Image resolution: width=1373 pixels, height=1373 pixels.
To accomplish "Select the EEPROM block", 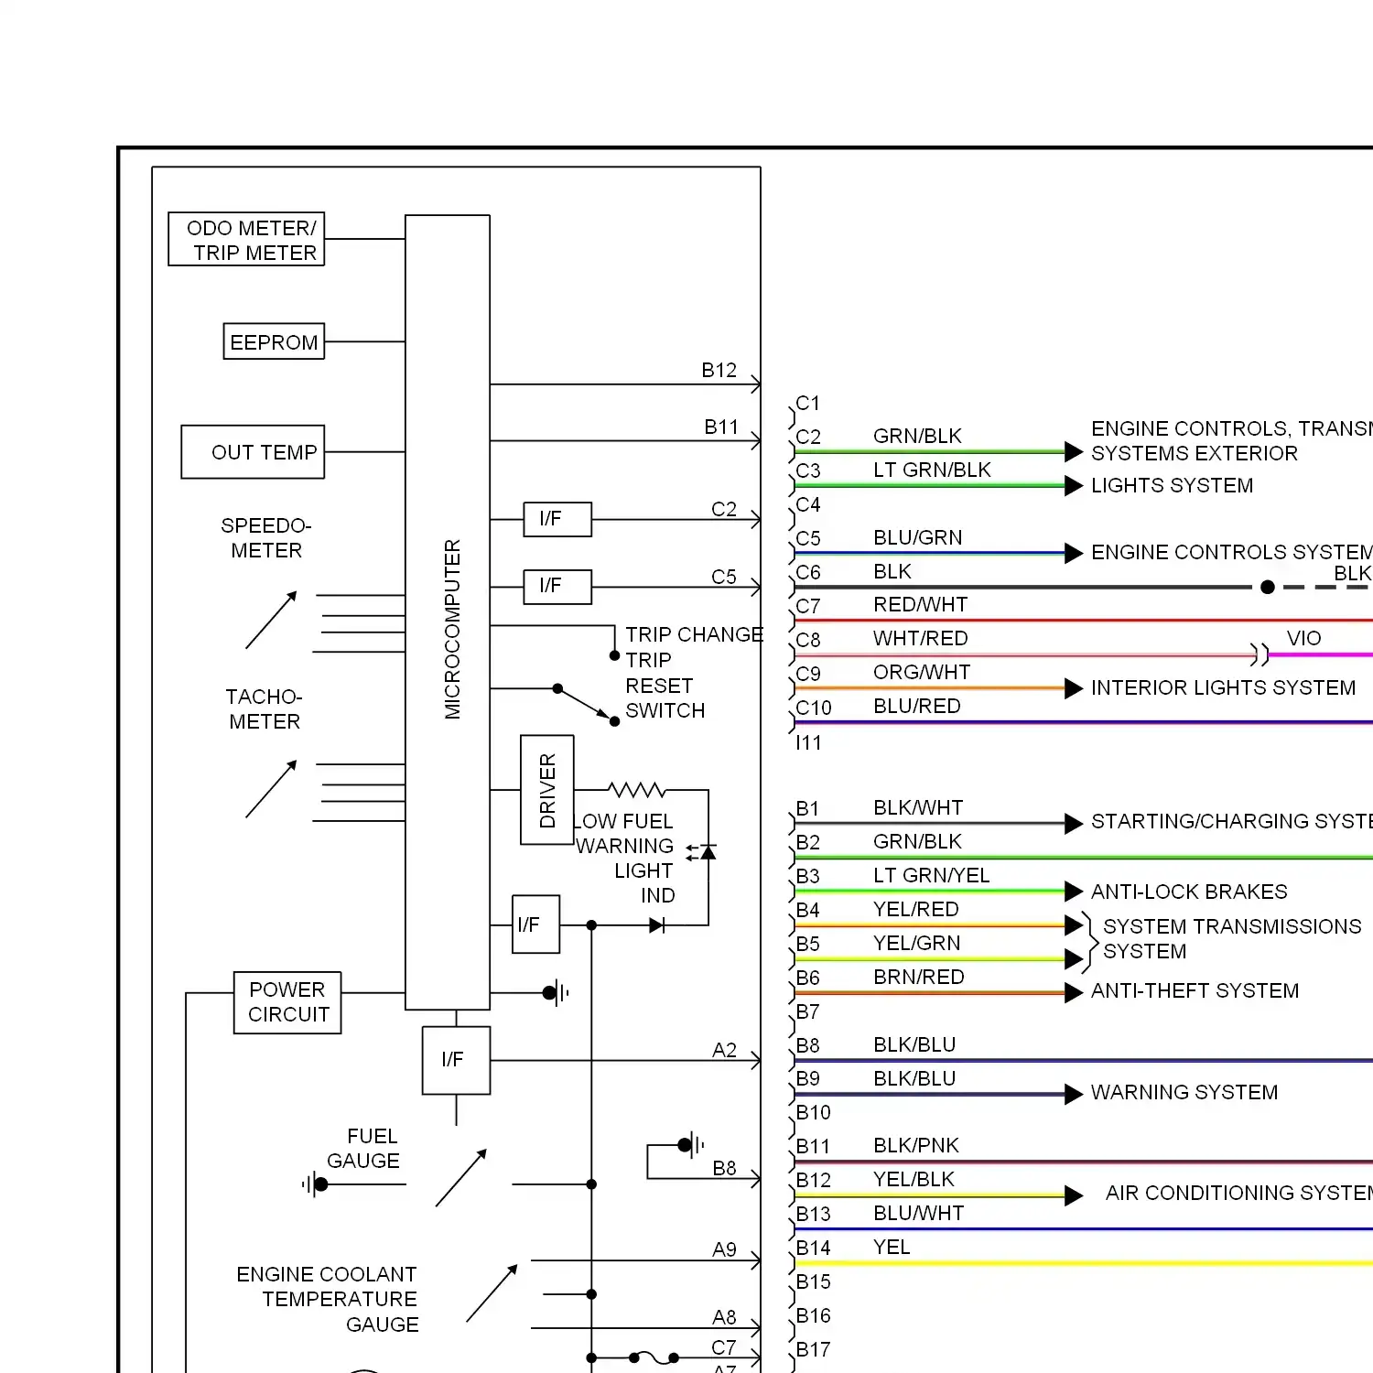I will [274, 341].
